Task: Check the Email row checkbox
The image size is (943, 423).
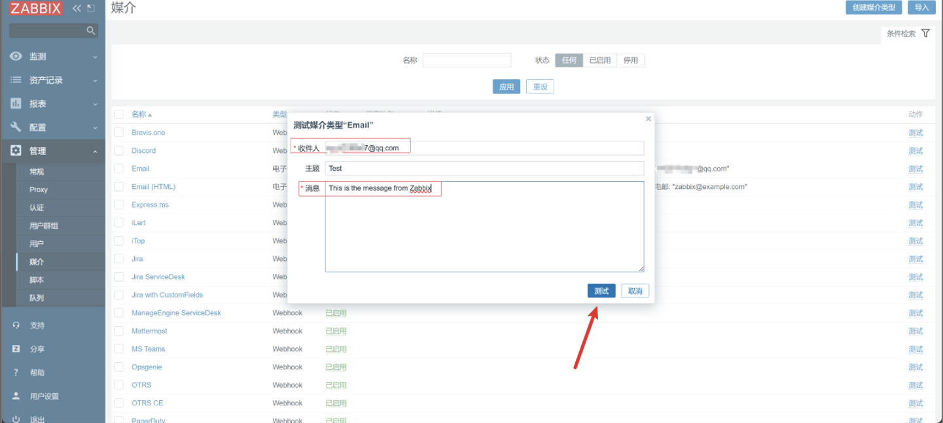Action: (119, 169)
